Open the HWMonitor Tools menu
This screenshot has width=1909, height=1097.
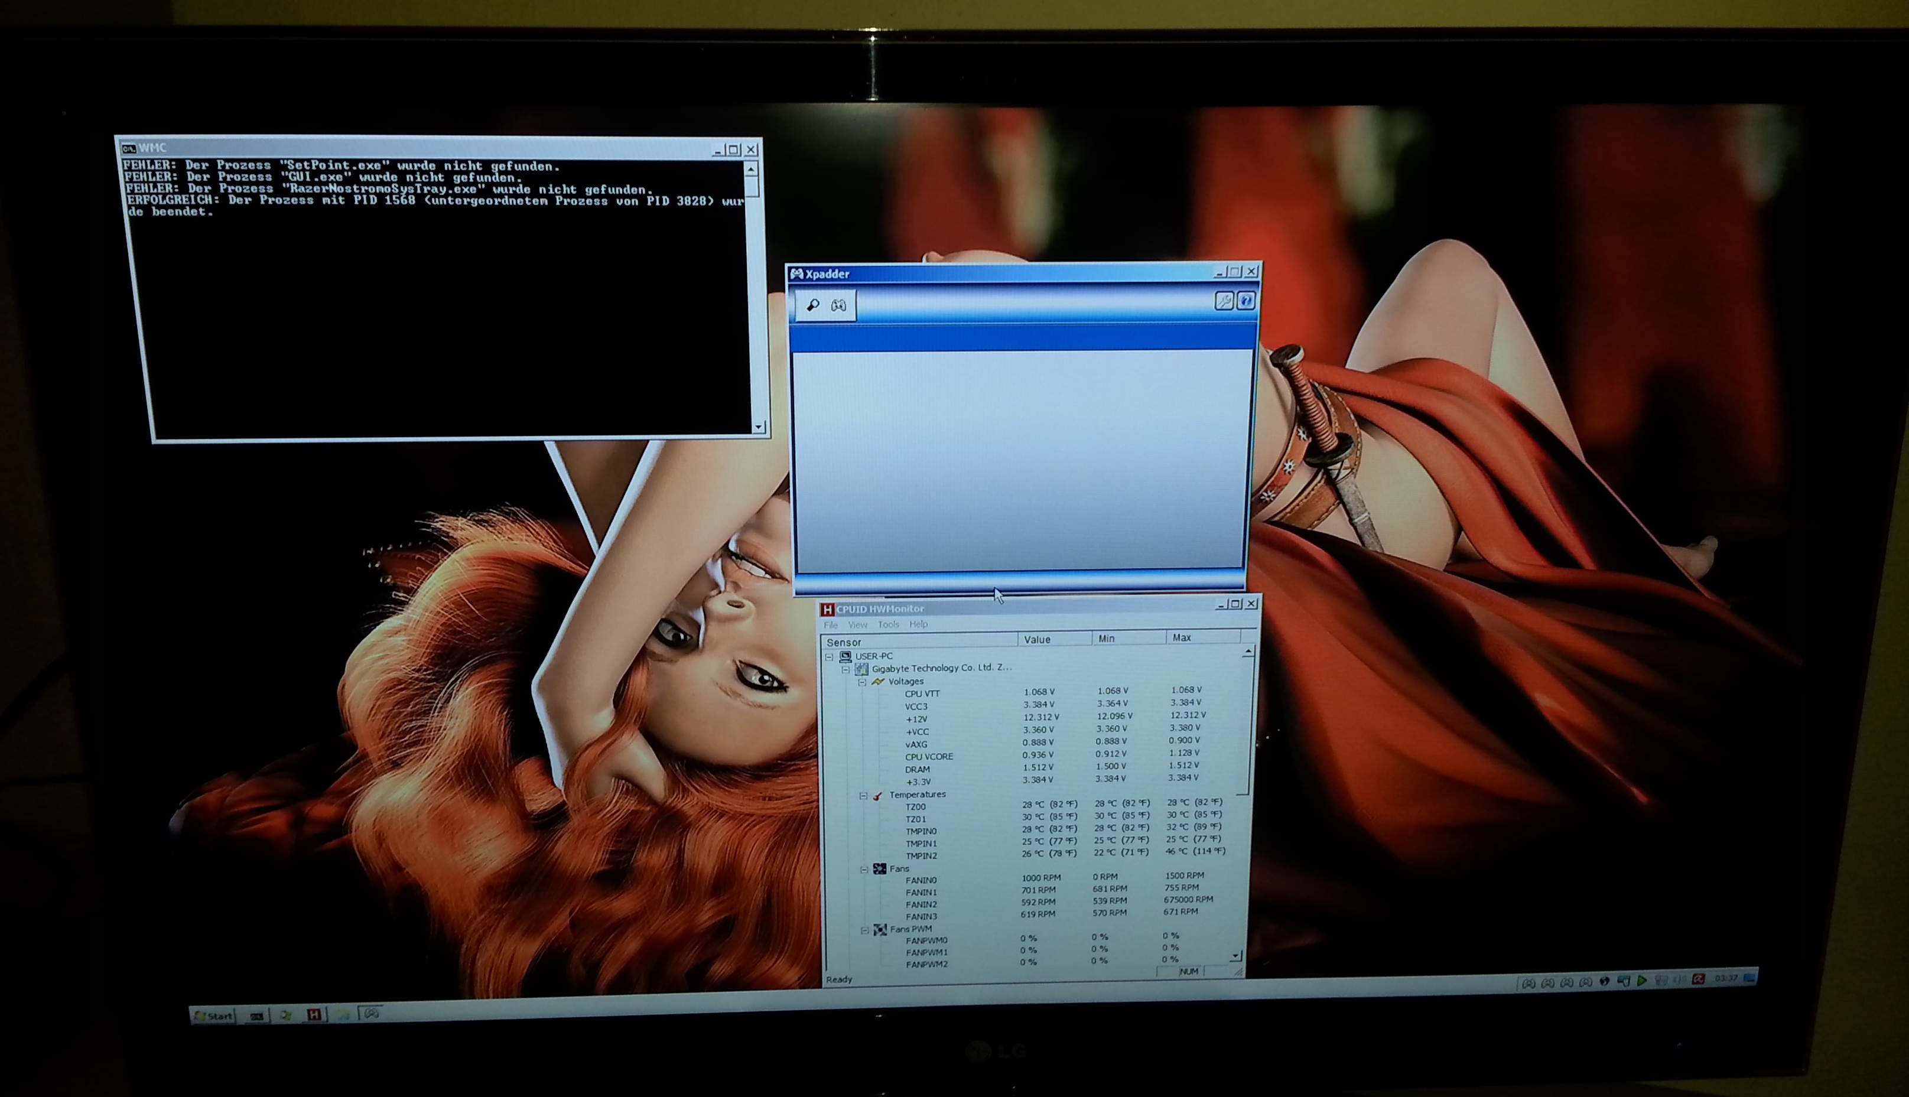point(888,624)
